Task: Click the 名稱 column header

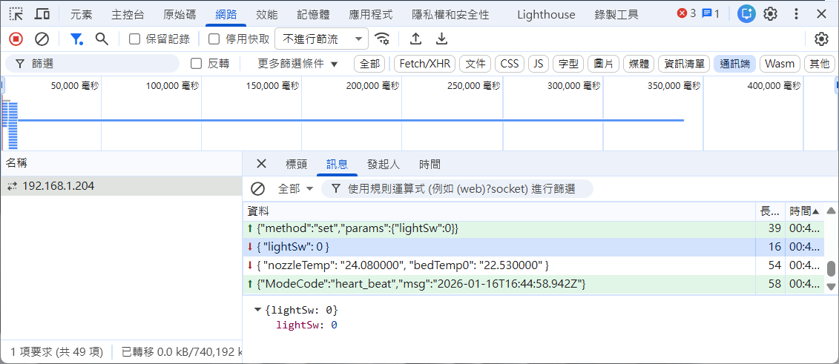Action: [121, 164]
